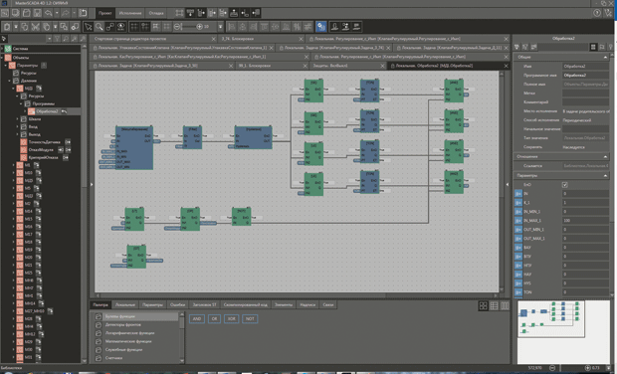Expand the Шкала tree node
617x374 pixels.
pos(17,118)
